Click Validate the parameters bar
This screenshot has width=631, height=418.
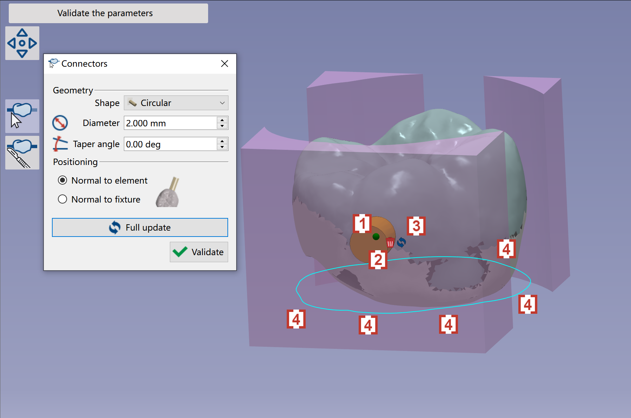(x=108, y=13)
